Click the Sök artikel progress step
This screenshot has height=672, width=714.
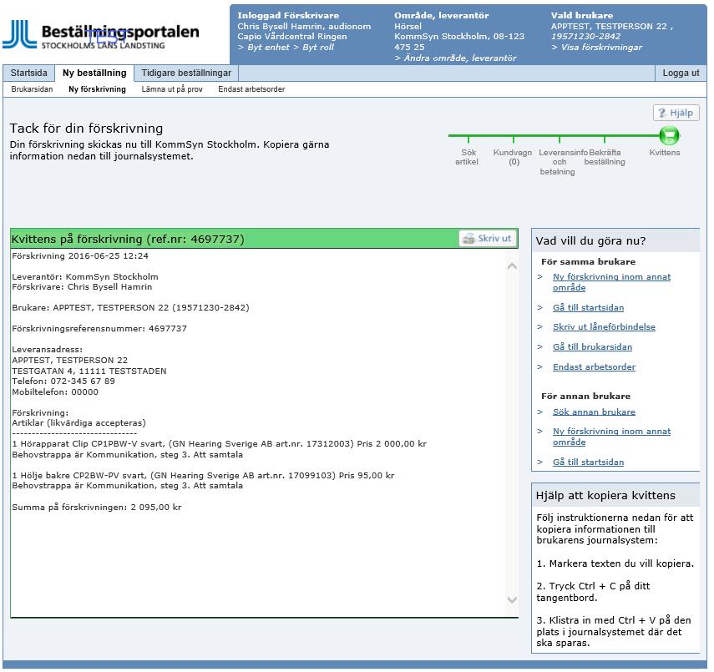467,157
